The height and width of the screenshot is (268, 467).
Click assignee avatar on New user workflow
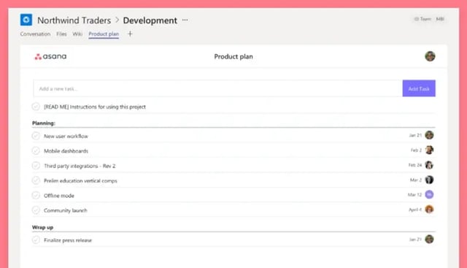(x=429, y=135)
